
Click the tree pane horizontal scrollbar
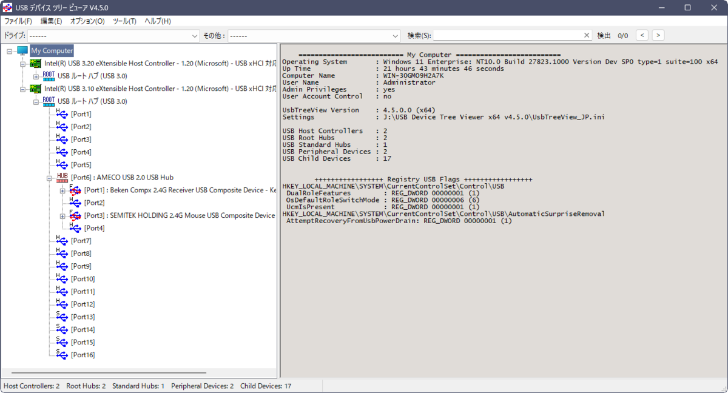109,373
